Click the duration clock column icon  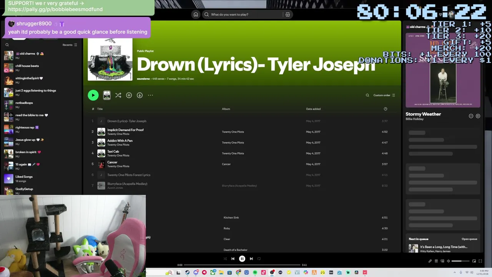tap(386, 109)
